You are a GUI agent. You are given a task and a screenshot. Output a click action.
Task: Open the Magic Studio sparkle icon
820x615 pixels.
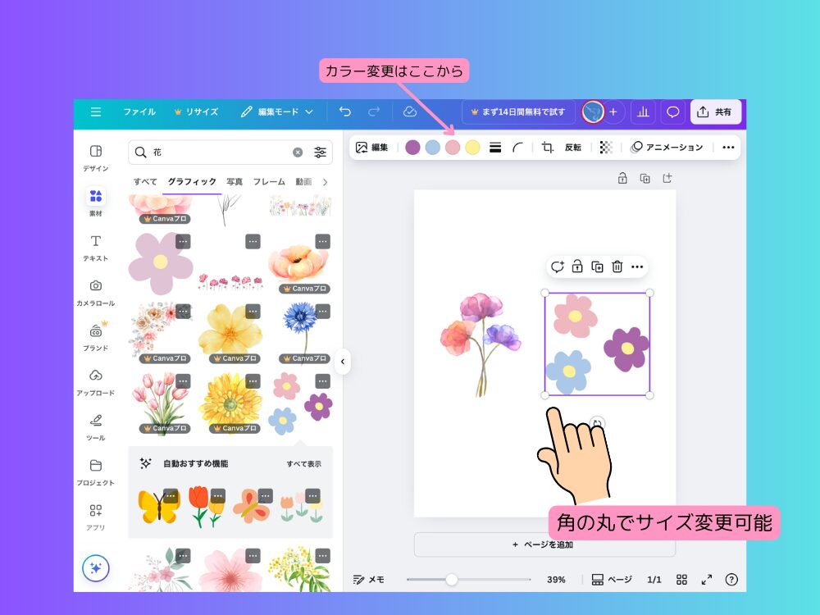tap(96, 567)
